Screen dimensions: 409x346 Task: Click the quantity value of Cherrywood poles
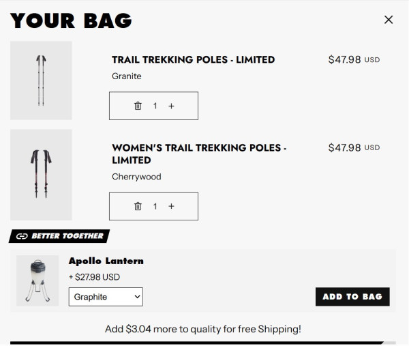[x=155, y=206]
